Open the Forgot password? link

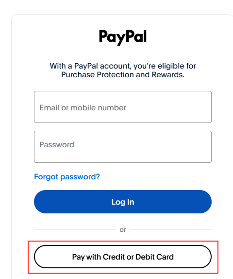pyautogui.click(x=67, y=177)
